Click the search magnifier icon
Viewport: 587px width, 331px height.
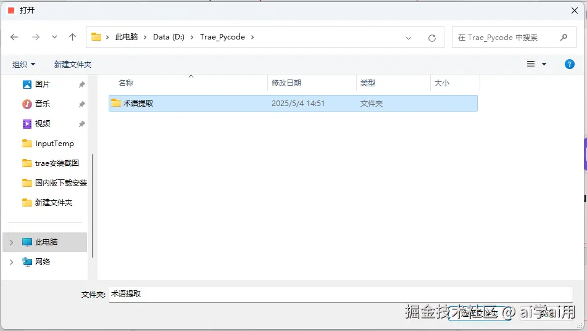point(564,38)
